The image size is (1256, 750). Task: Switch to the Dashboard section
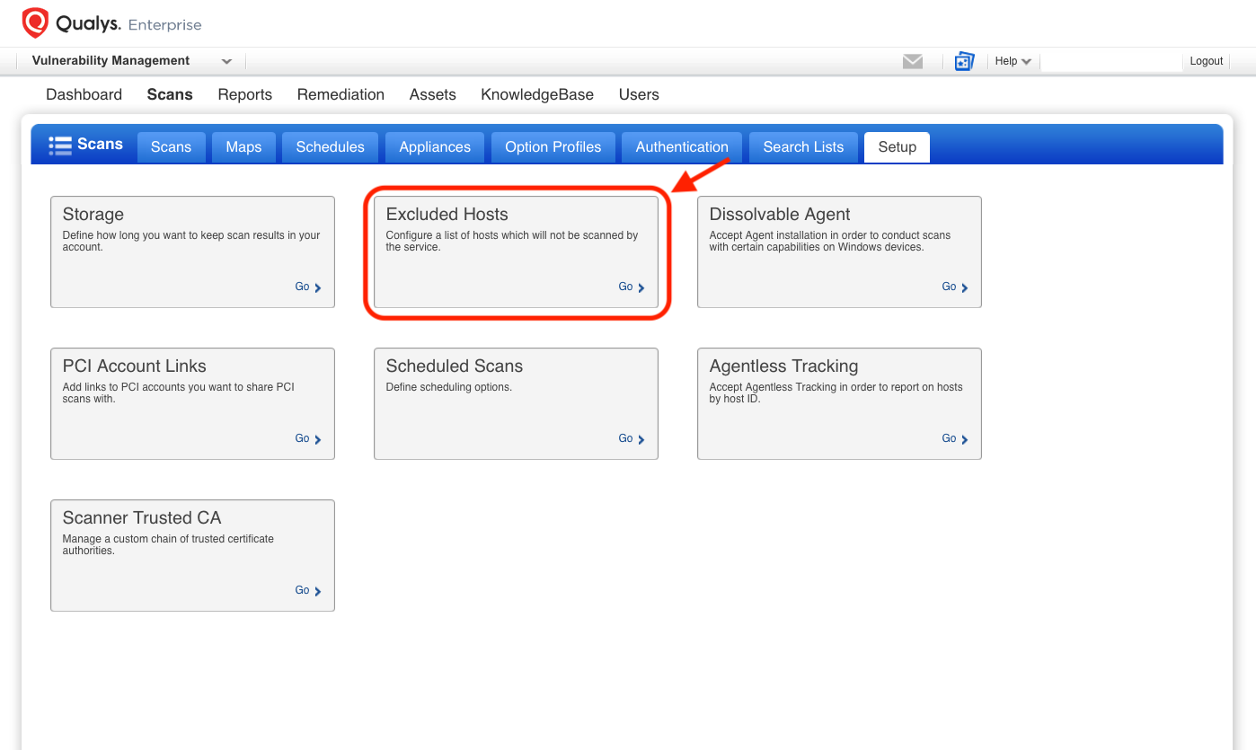coord(84,94)
